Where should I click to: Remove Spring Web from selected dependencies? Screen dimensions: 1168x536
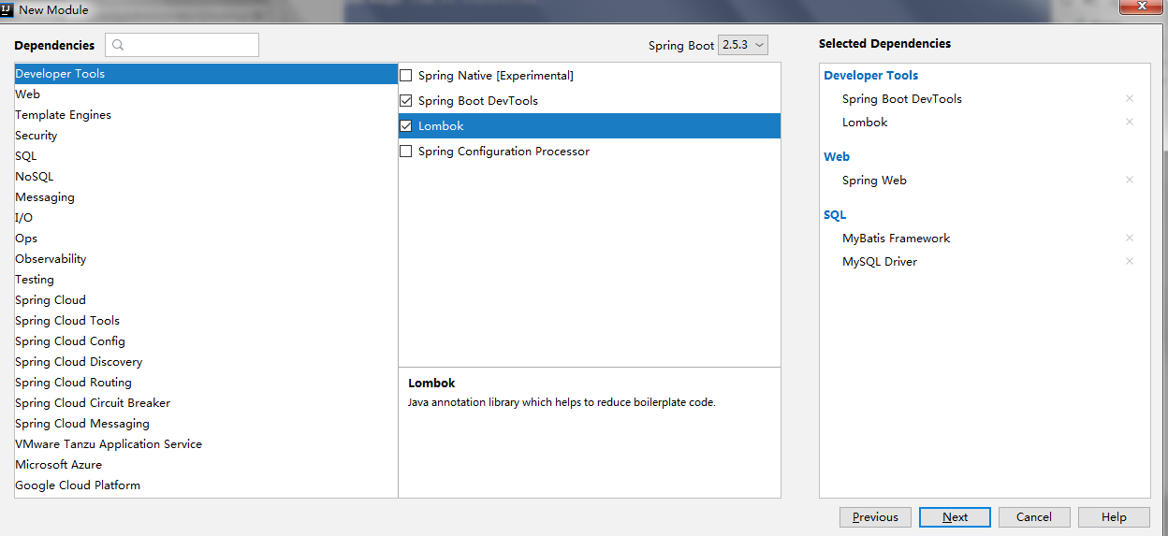(x=1130, y=180)
